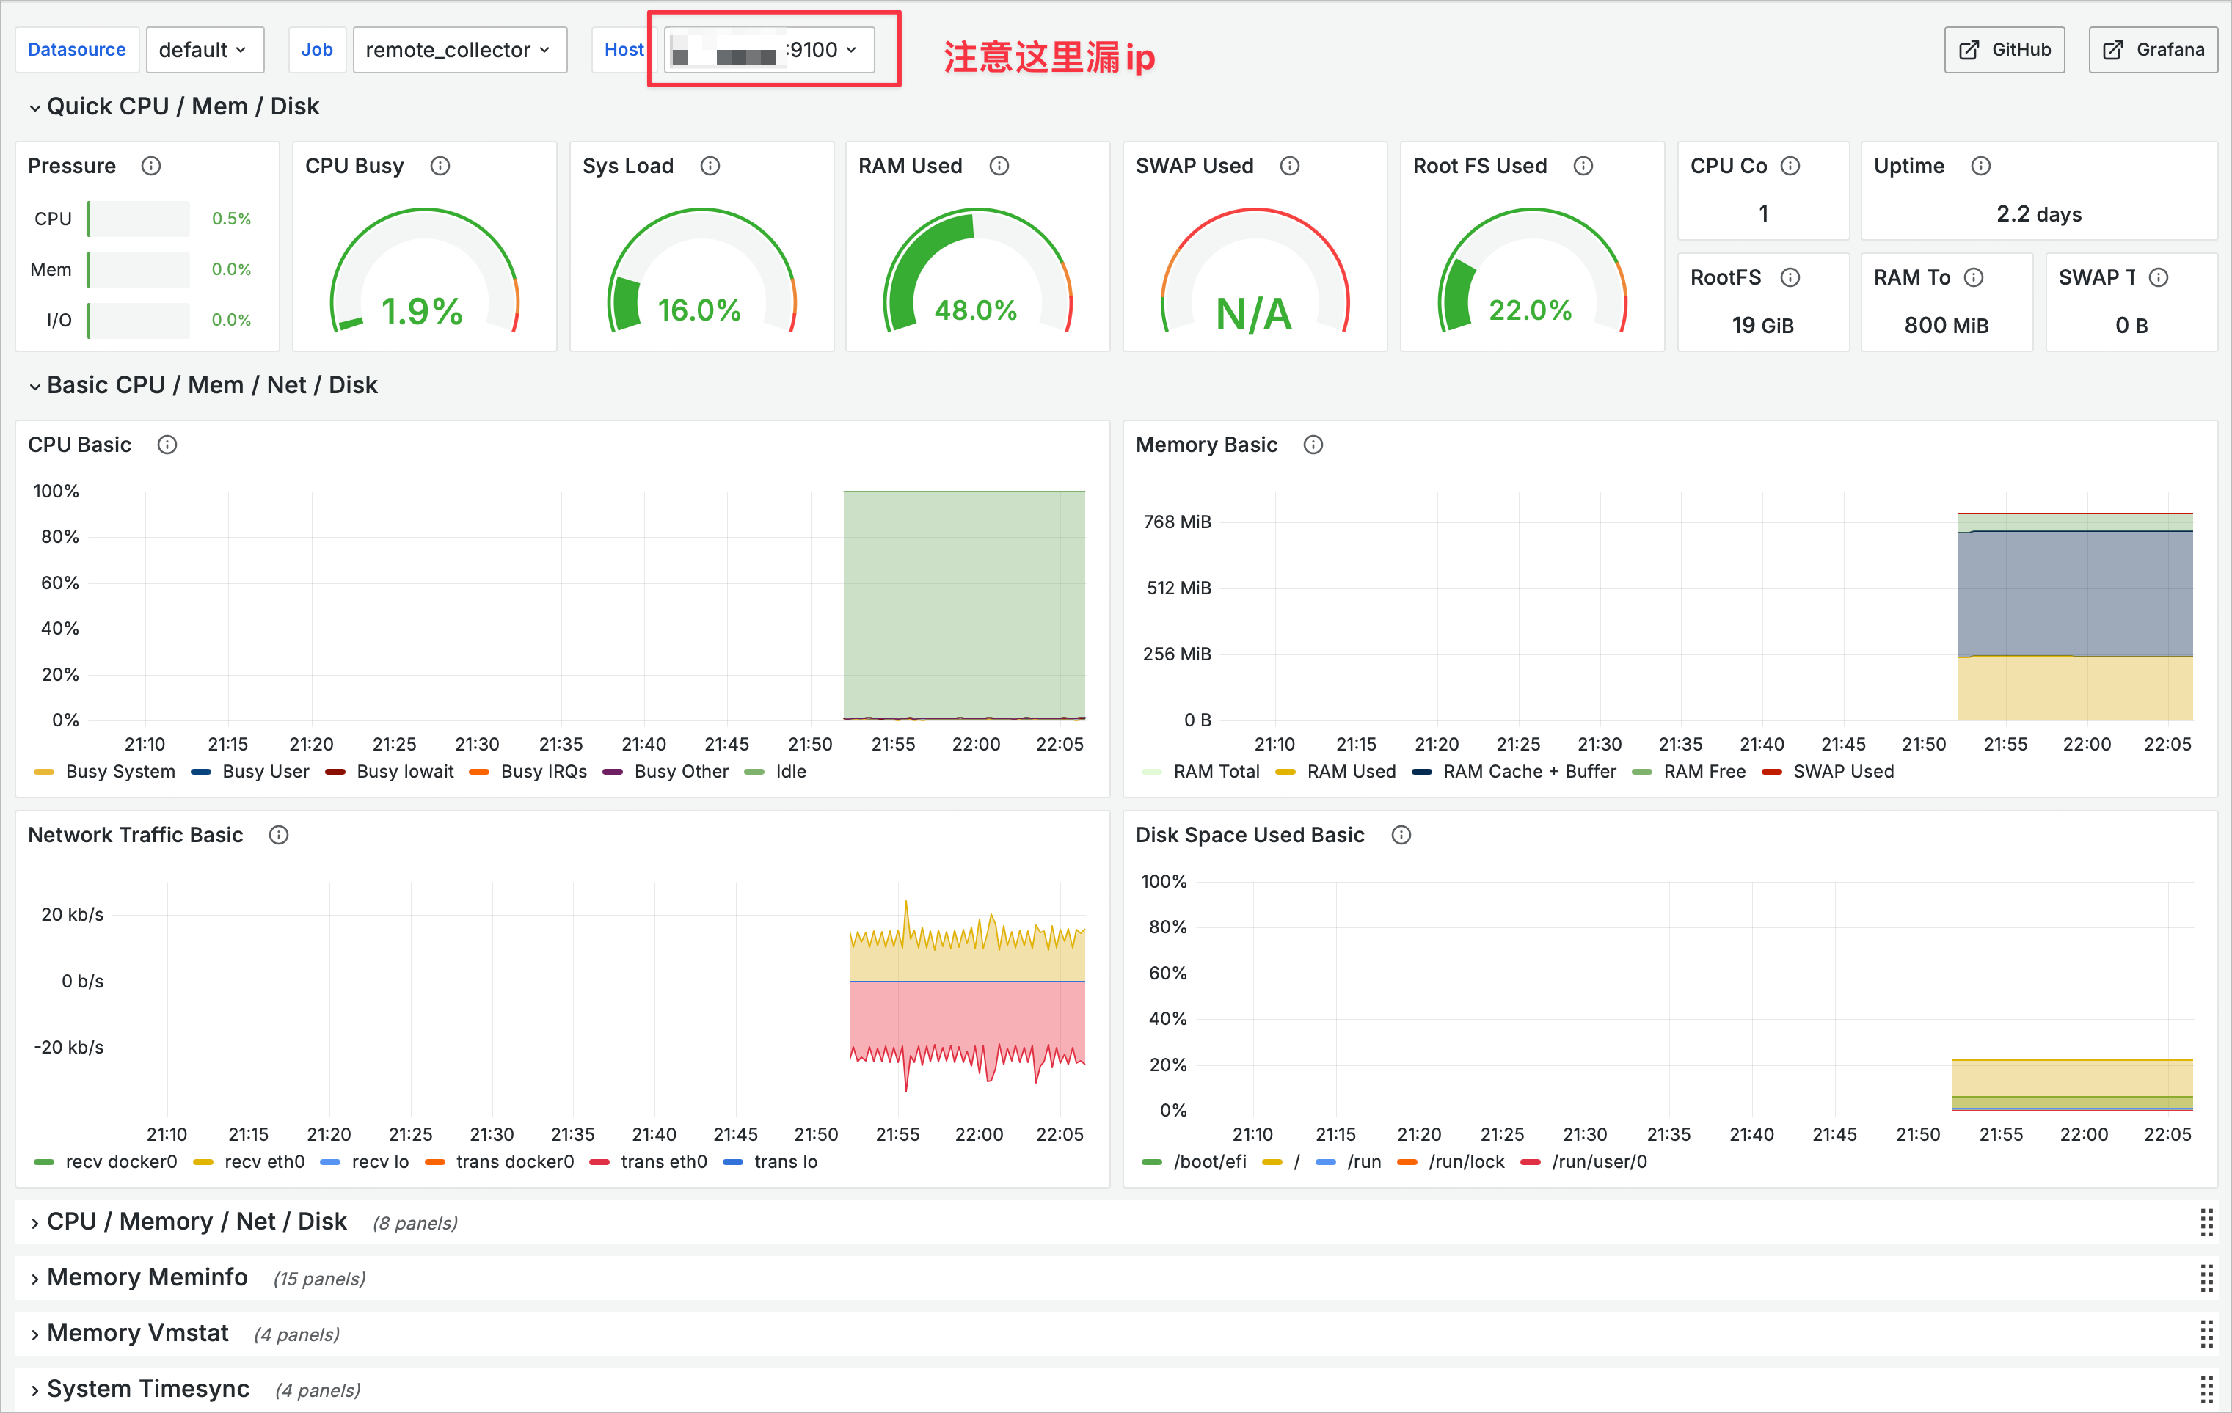Open the Host :9100 dropdown
Viewport: 2232px width, 1413px height.
(768, 50)
